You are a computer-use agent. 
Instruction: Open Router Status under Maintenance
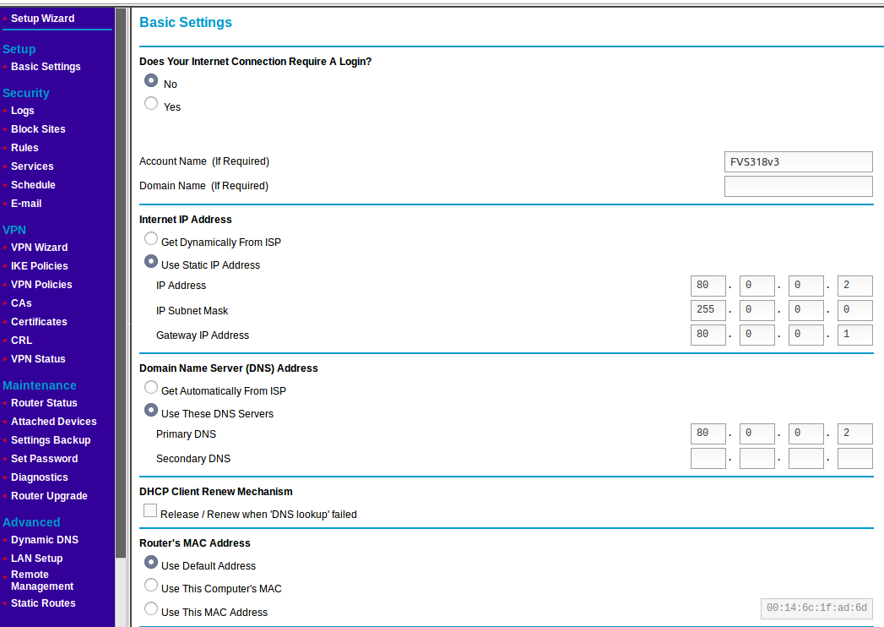[44, 403]
